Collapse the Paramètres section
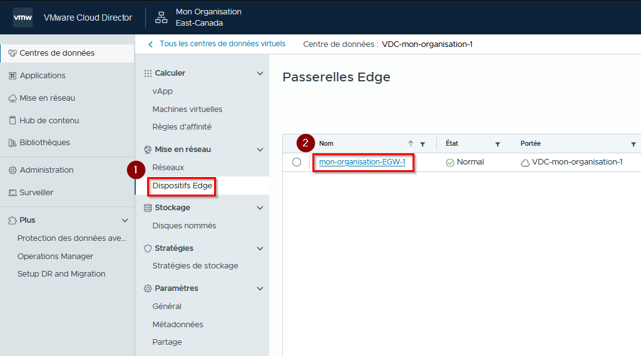 [260, 288]
